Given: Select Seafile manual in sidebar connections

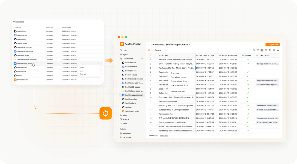Looking at the screenshot, I should tap(131, 67).
